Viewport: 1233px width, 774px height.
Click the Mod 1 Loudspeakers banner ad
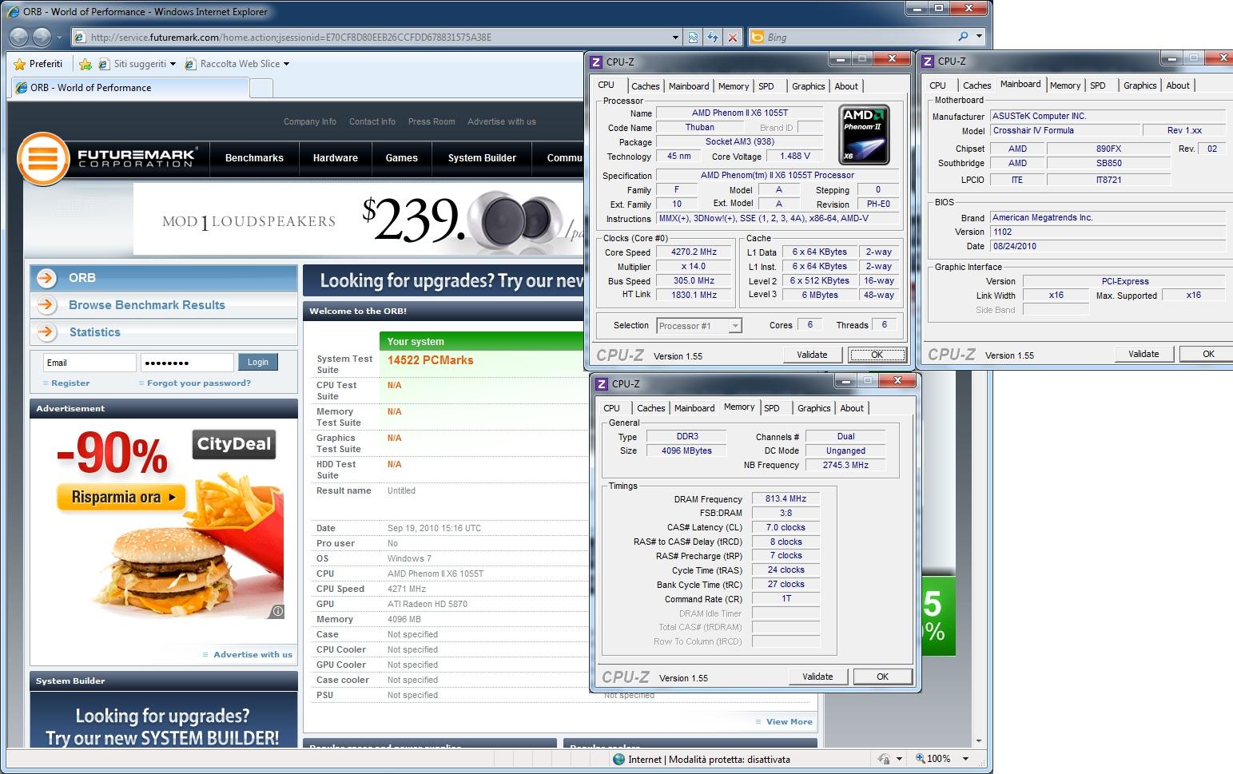tap(358, 220)
